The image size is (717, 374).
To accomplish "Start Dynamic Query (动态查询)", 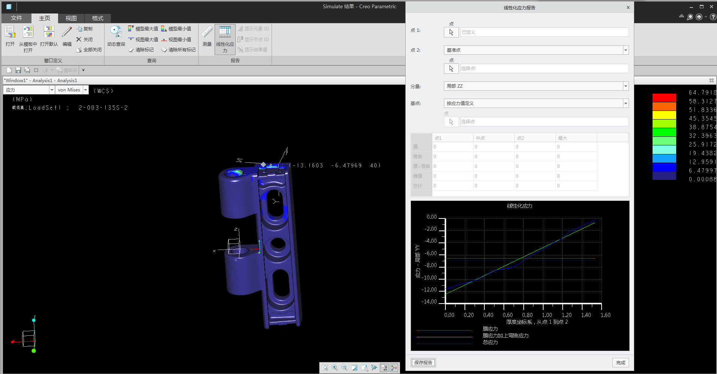I will click(116, 36).
